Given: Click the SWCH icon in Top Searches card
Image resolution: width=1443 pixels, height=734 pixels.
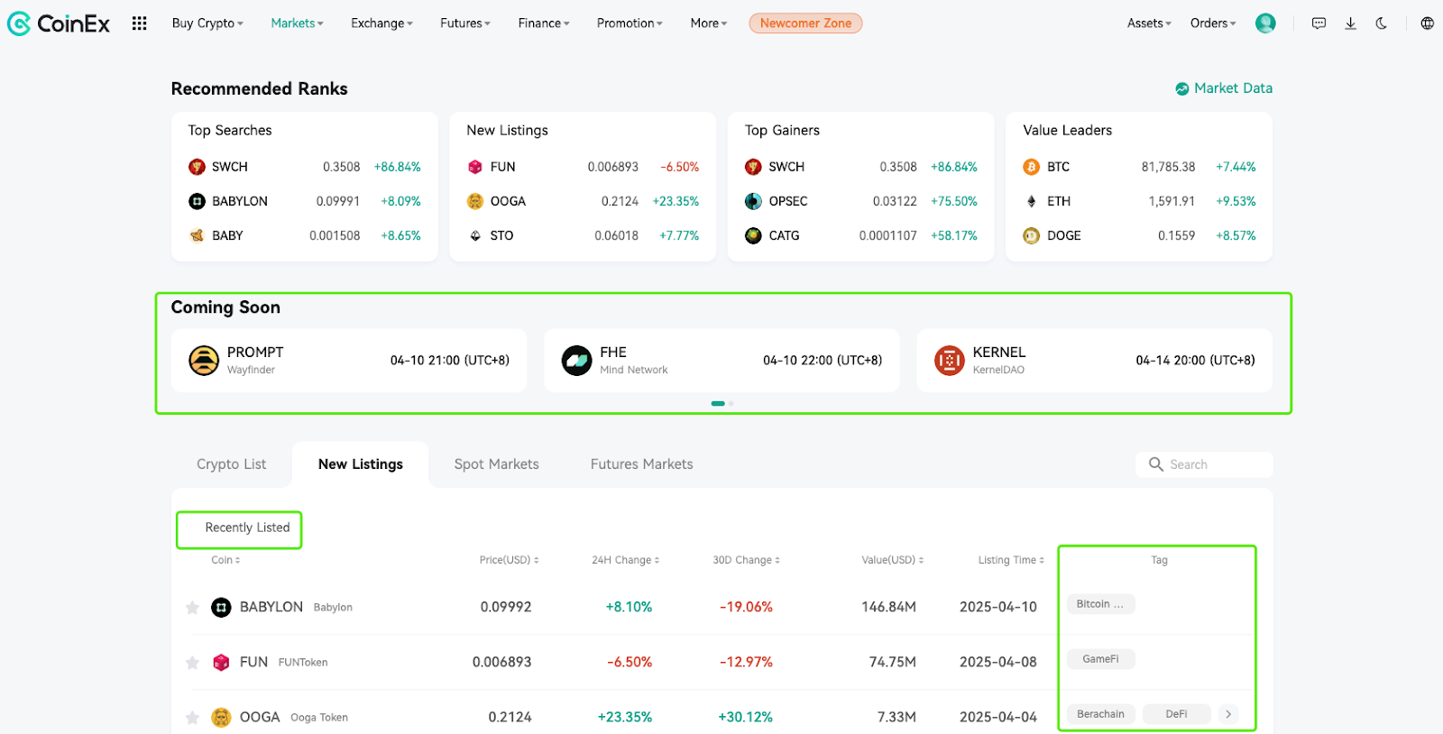Looking at the screenshot, I should 197,167.
